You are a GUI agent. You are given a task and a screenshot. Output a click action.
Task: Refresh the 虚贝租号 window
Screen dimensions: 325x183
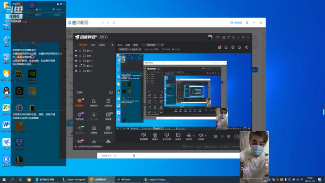pyautogui.click(x=114, y=22)
